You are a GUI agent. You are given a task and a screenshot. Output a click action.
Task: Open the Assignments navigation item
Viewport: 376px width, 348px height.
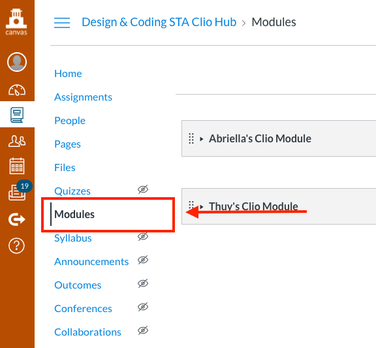tap(83, 97)
